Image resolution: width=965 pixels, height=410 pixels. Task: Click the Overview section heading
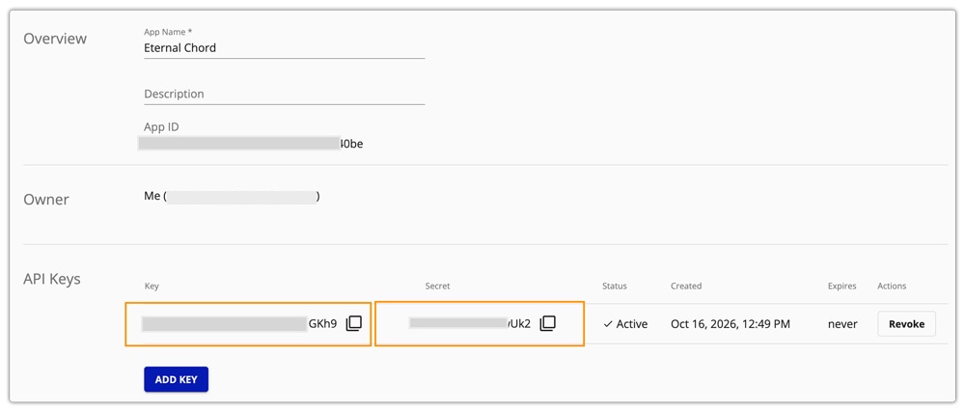point(55,39)
